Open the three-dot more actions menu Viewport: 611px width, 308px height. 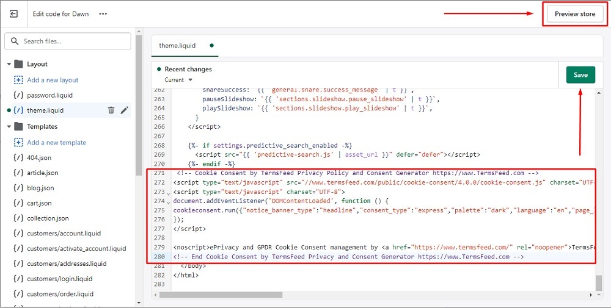(x=103, y=14)
